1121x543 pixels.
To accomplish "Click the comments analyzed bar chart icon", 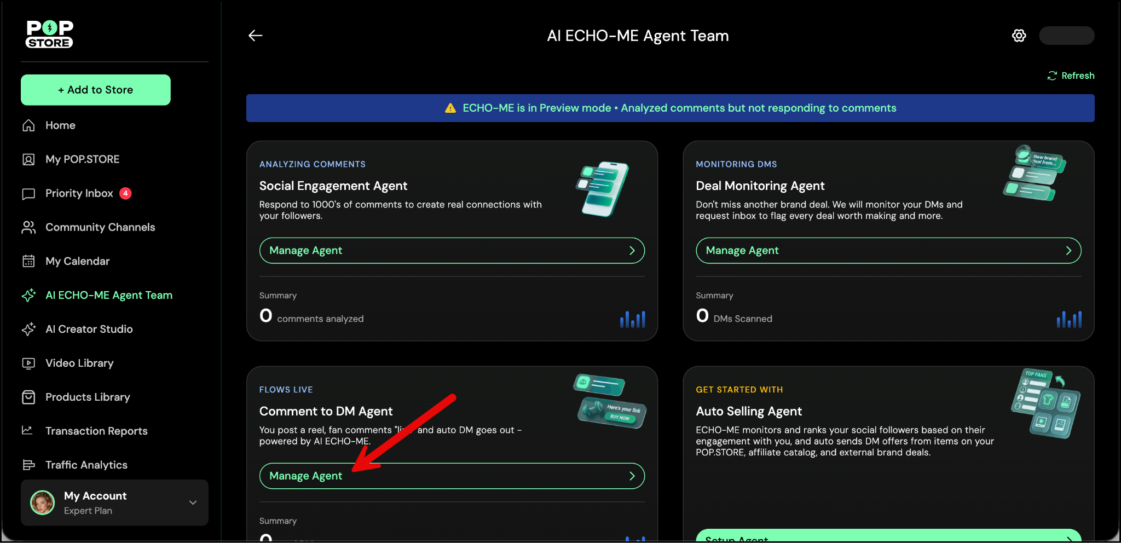I will point(632,319).
